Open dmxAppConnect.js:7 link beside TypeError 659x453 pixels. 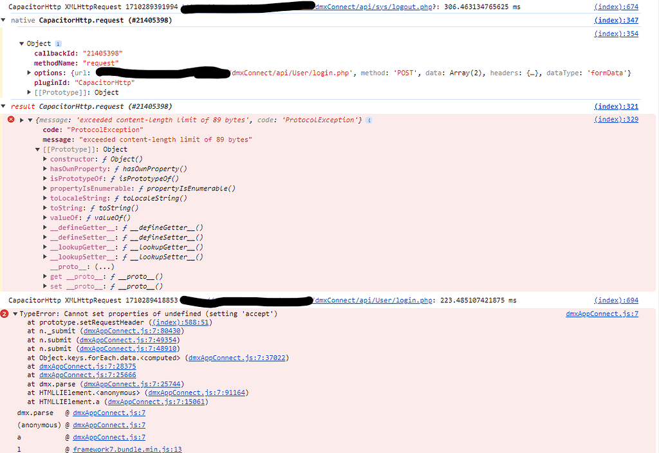(602, 314)
